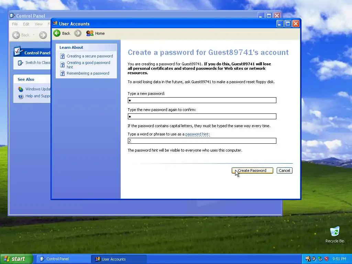Click the Home label in User Accounts toolbar
352x264 pixels.
tap(100, 33)
